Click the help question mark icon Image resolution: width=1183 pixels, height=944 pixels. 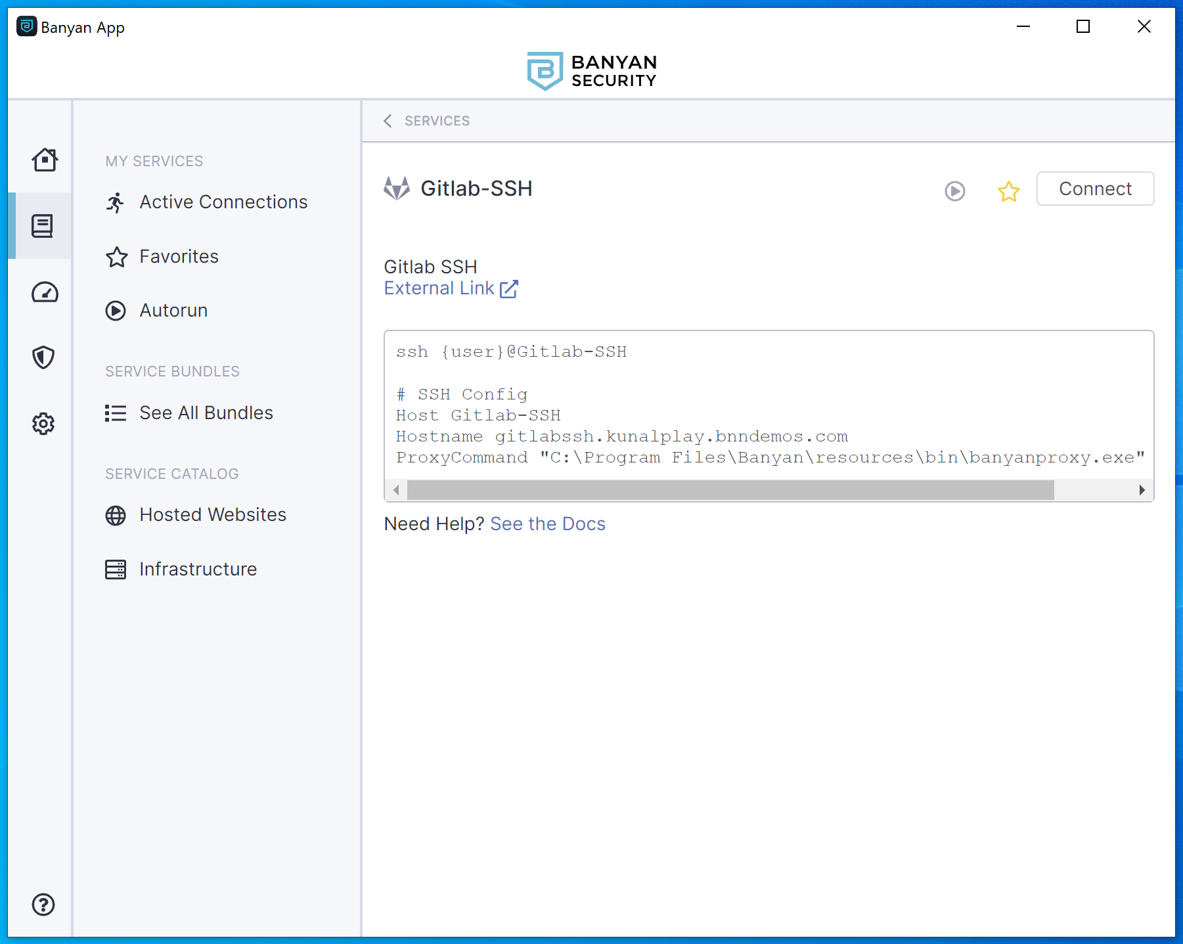[43, 905]
